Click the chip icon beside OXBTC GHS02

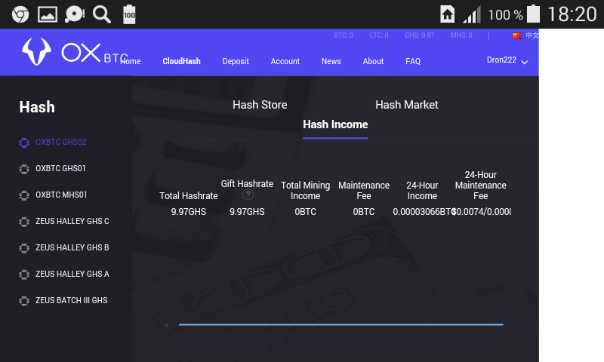24,142
